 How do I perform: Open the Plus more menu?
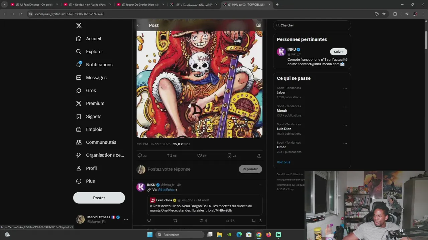(x=86, y=181)
